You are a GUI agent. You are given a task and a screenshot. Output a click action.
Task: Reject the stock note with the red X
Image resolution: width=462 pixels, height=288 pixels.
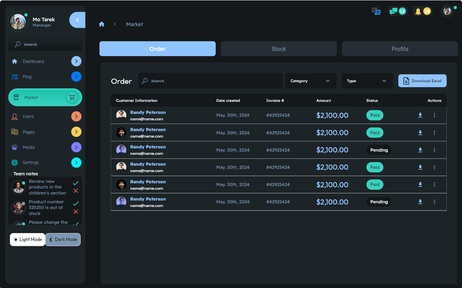pos(76,211)
